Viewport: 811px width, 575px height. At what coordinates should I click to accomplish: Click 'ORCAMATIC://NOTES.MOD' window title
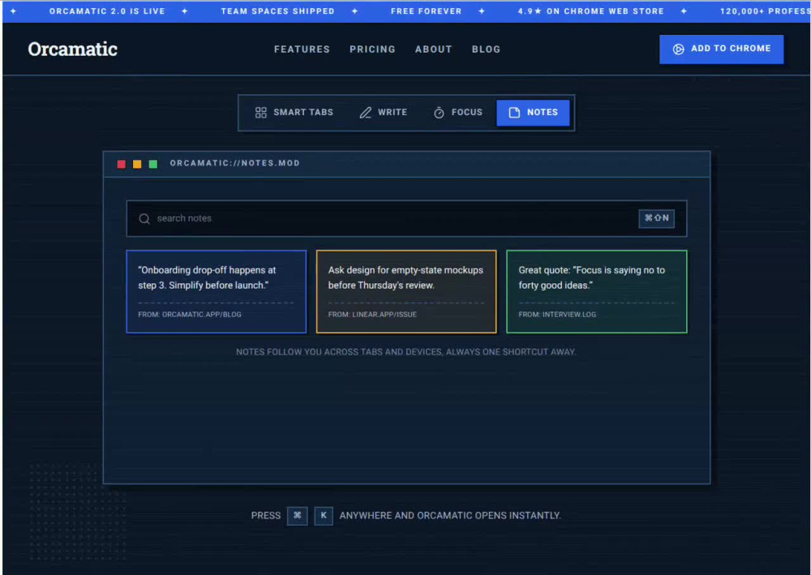click(x=235, y=163)
